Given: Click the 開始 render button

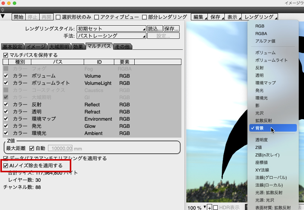Looking at the screenshot, I should (18, 17).
